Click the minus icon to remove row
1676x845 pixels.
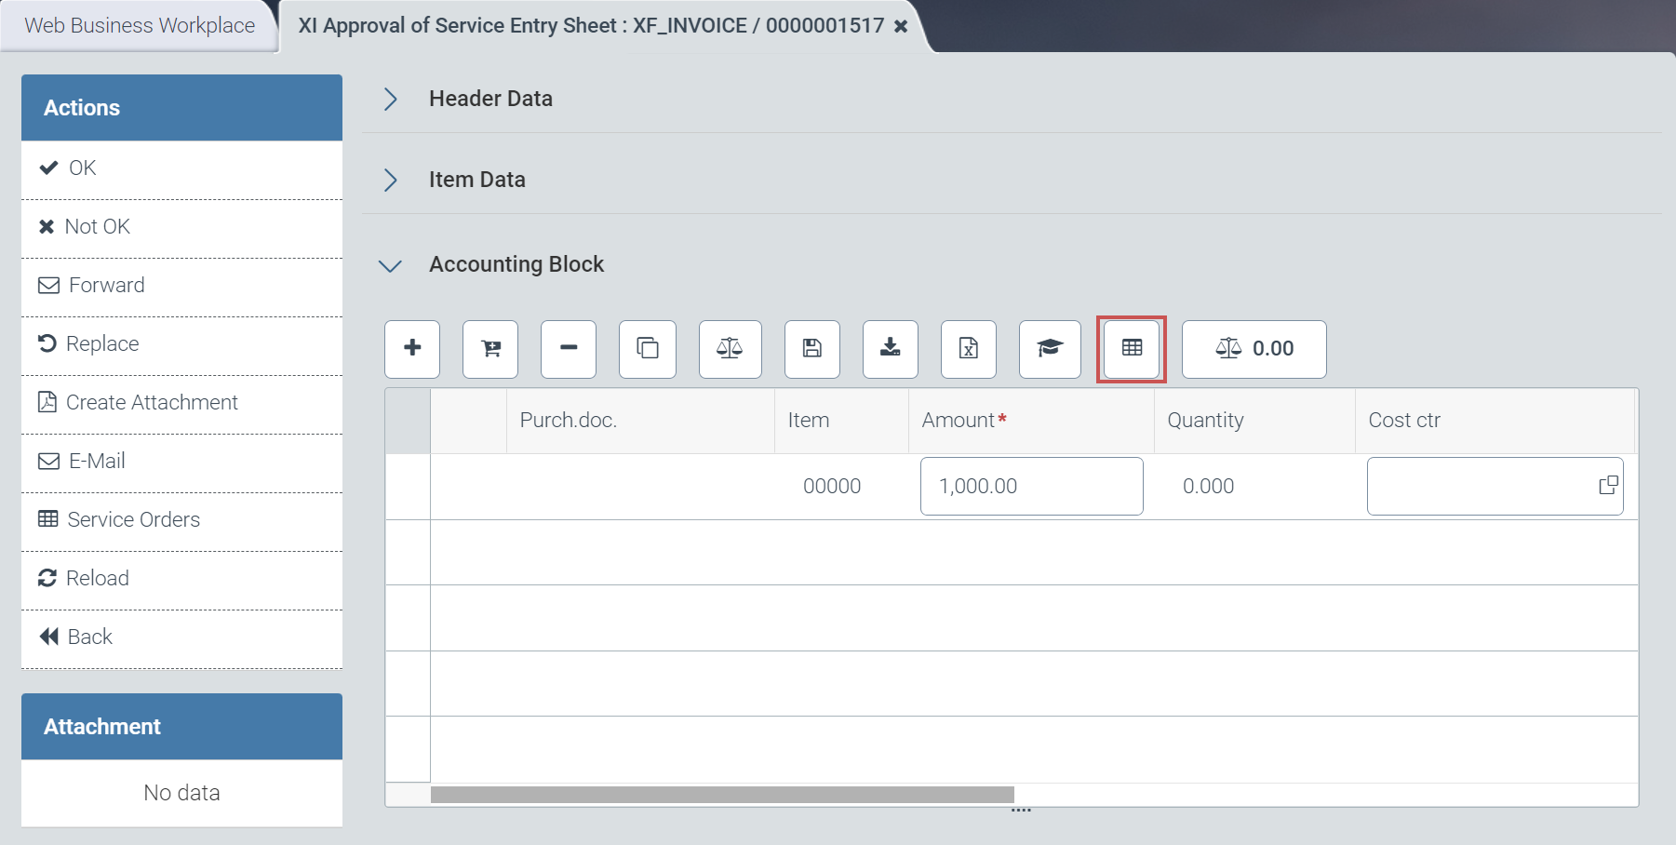(x=569, y=348)
